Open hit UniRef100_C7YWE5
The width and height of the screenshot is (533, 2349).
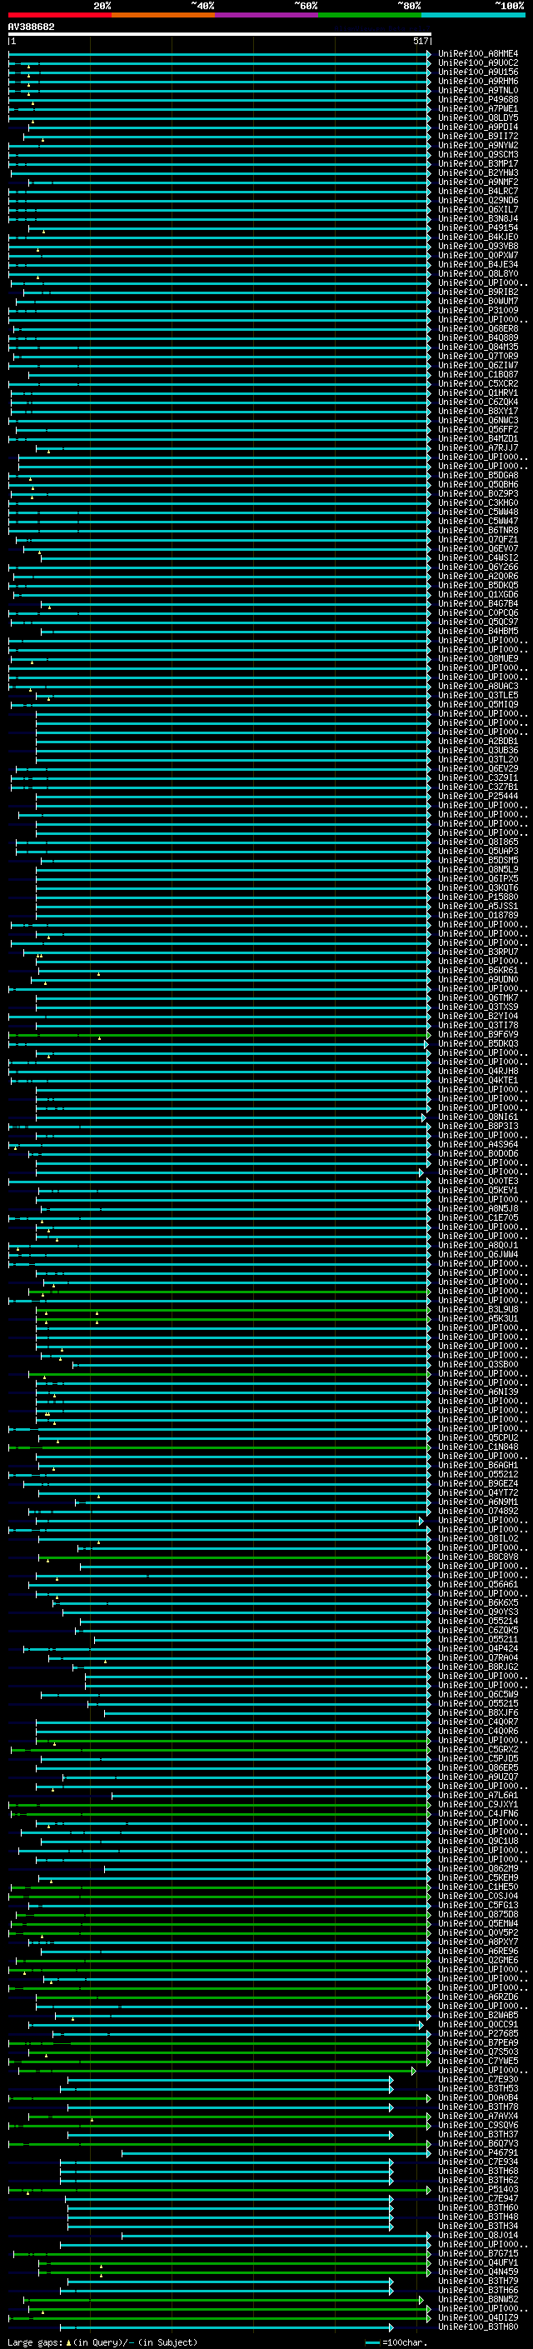(478, 2061)
